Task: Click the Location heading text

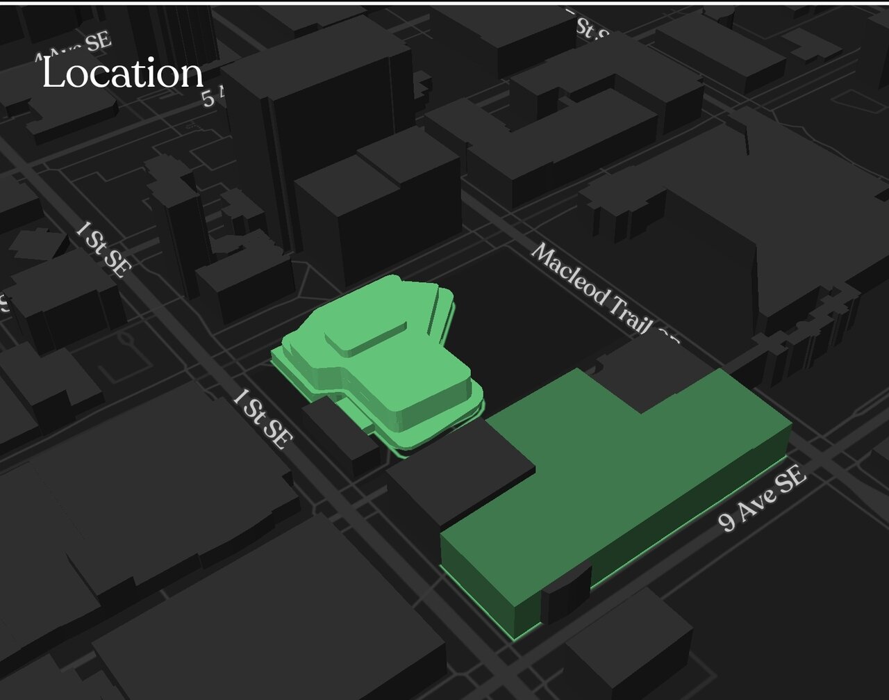Action: [x=122, y=73]
